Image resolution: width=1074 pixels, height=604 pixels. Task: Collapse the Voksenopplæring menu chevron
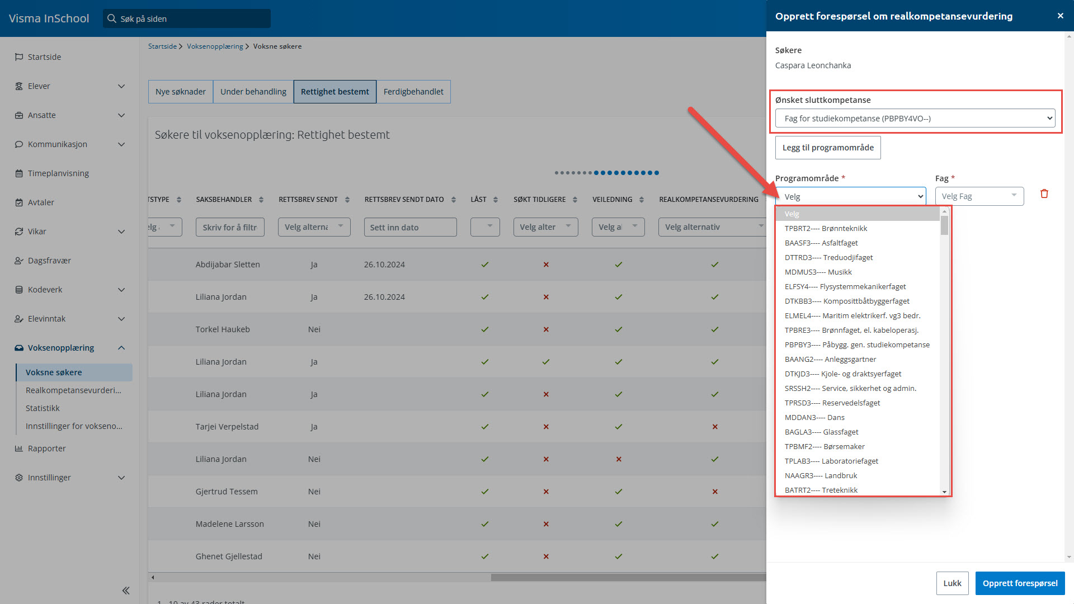121,348
